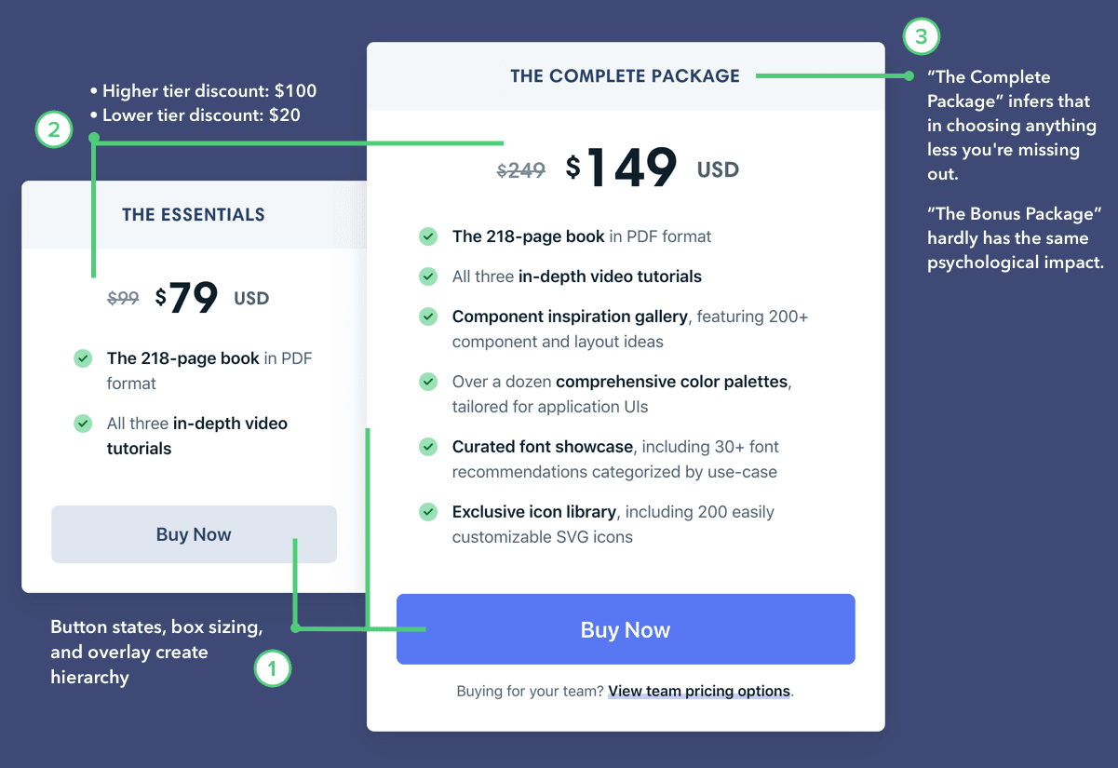Click check icon for Complete Package video tutorials
The image size is (1118, 768).
[428, 276]
